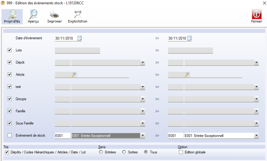Open calendar picker for end event date
This screenshot has height=161, width=267.
pos(189,38)
